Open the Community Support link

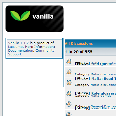click(31, 52)
